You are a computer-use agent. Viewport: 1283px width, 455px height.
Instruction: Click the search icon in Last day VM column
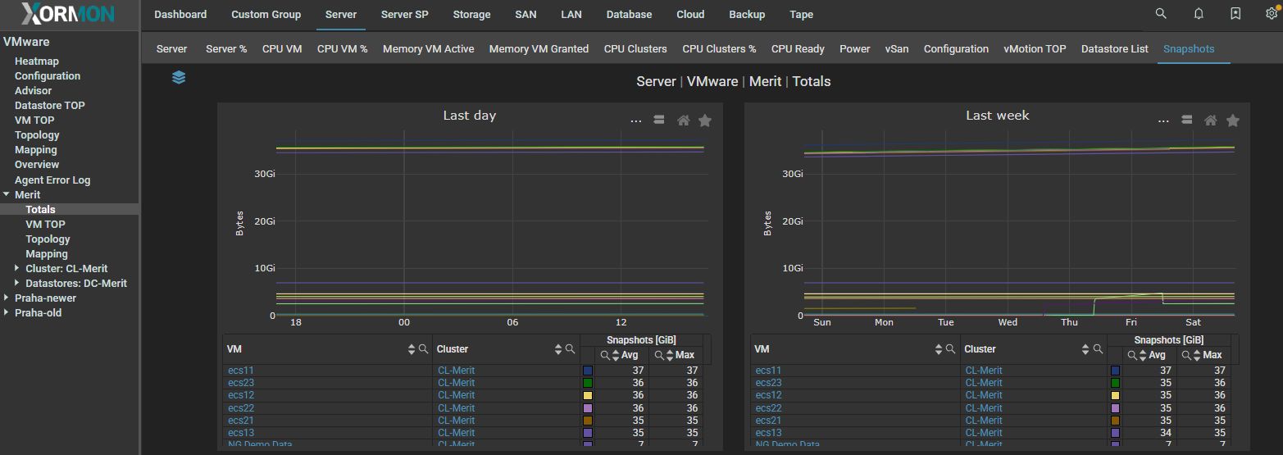pos(424,349)
